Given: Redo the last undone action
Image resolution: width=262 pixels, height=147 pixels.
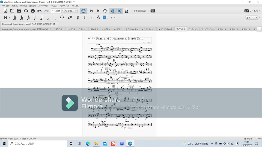Looking at the screenshot, I should click(46, 11).
